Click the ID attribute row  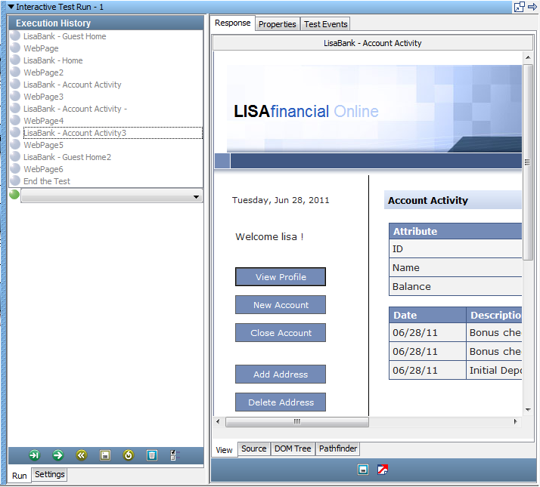(x=455, y=248)
